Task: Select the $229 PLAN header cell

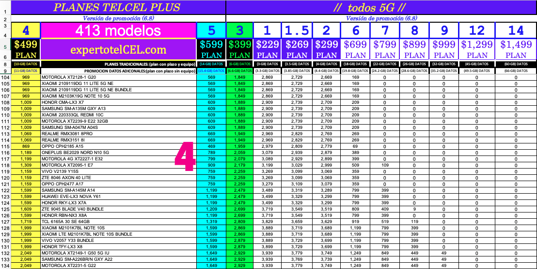Action: click(x=268, y=50)
